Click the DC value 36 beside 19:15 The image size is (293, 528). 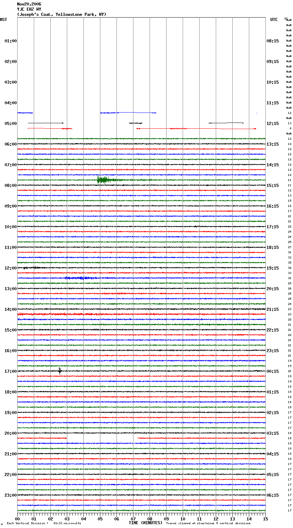coord(290,268)
